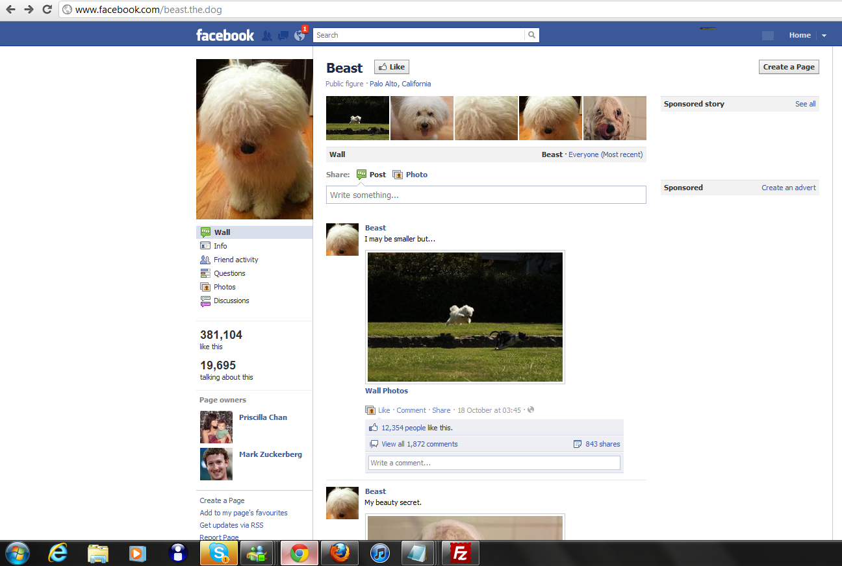The height and width of the screenshot is (566, 842).
Task: View the 12,354 people who like this
Action: (403, 428)
